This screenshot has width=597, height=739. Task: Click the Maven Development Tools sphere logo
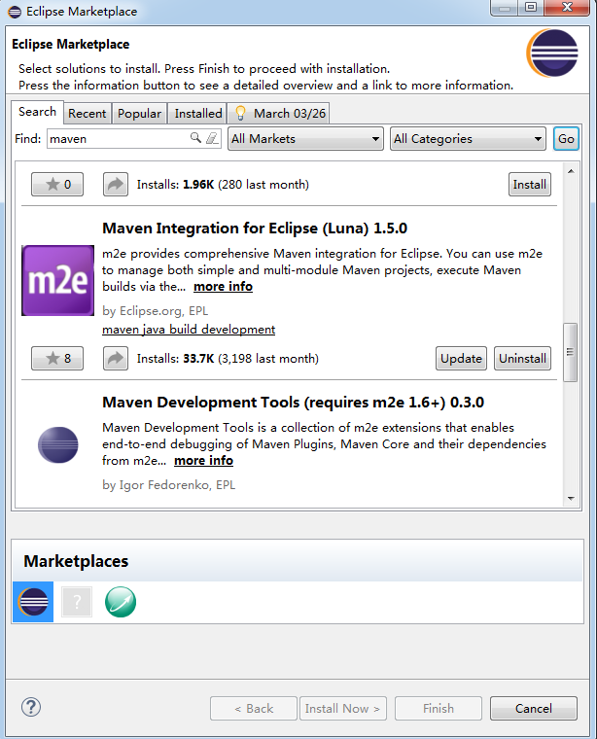(58, 445)
